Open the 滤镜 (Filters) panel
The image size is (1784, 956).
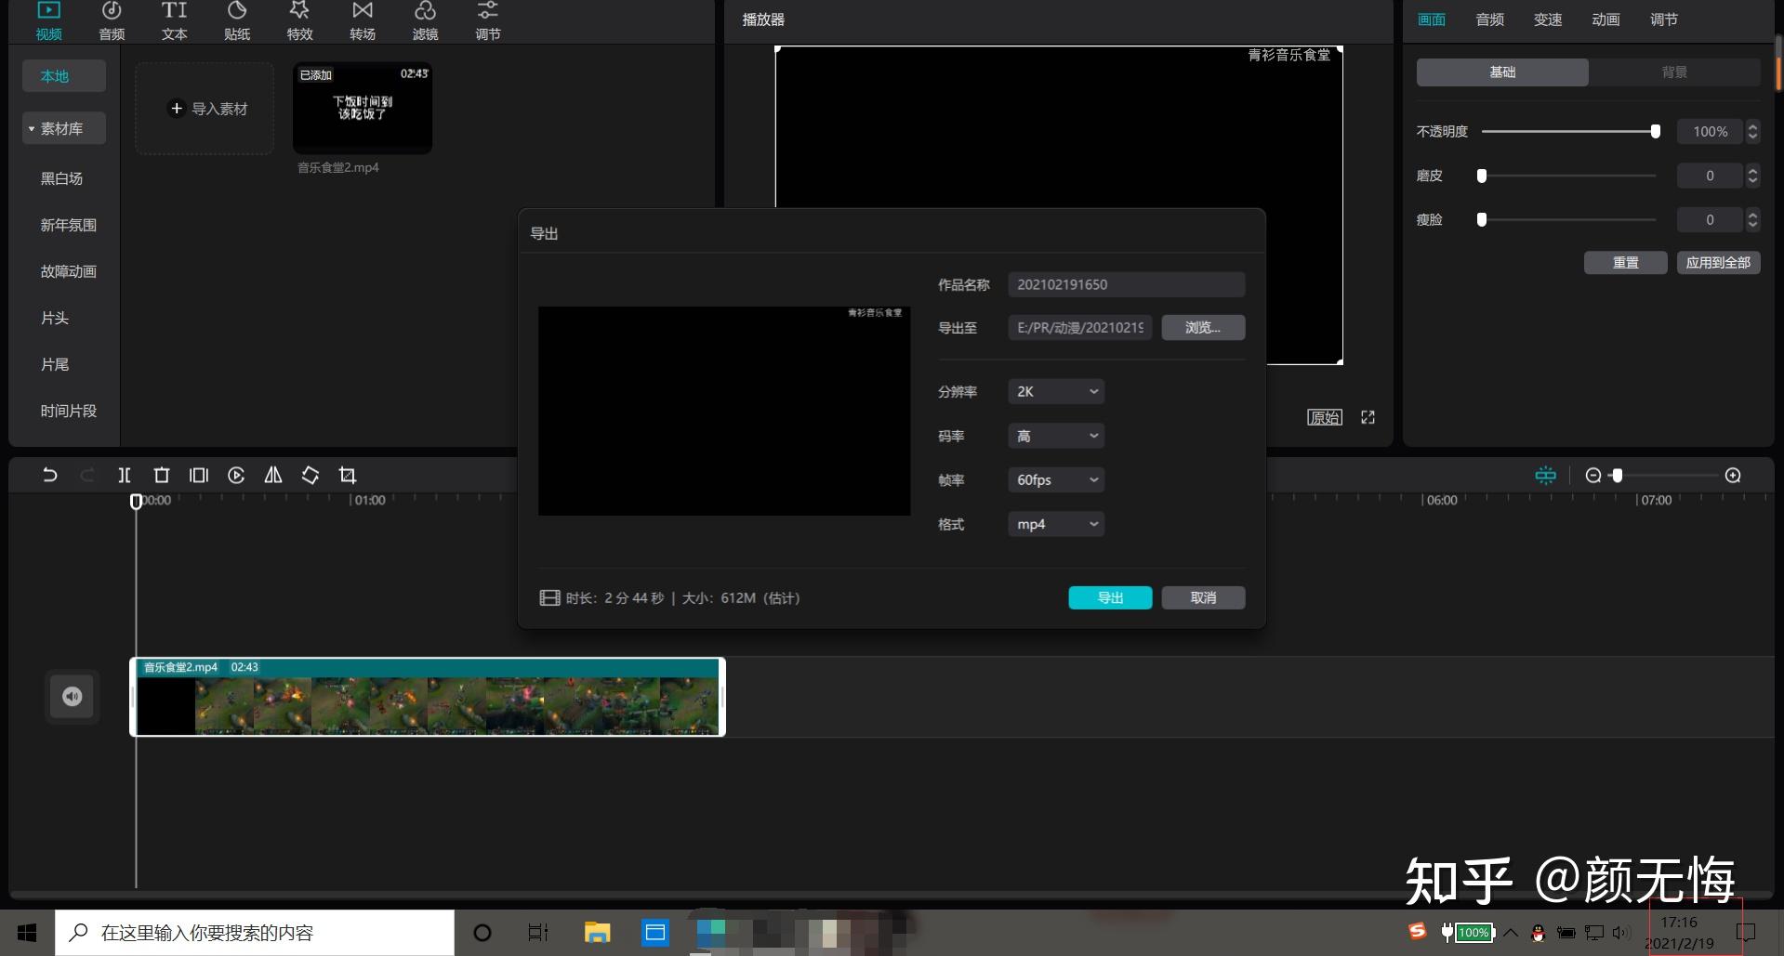pyautogui.click(x=425, y=20)
